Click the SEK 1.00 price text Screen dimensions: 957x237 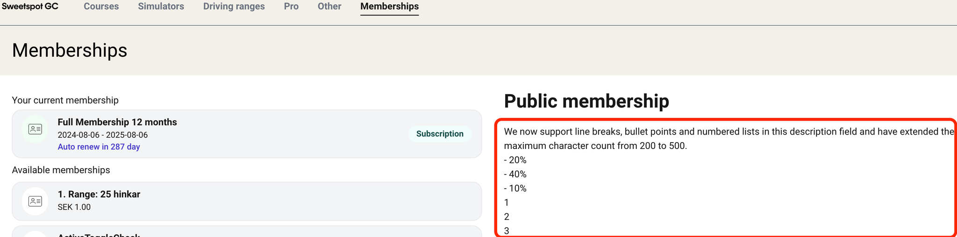[74, 207]
